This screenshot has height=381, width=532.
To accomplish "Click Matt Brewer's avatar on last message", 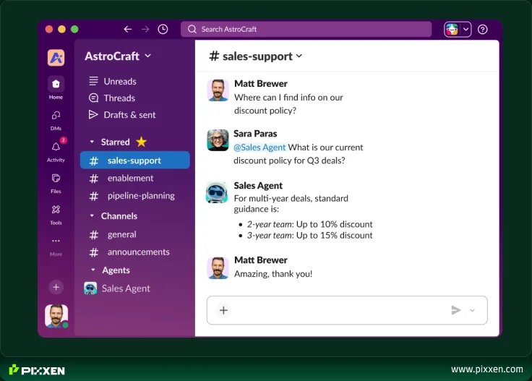I will coord(218,268).
